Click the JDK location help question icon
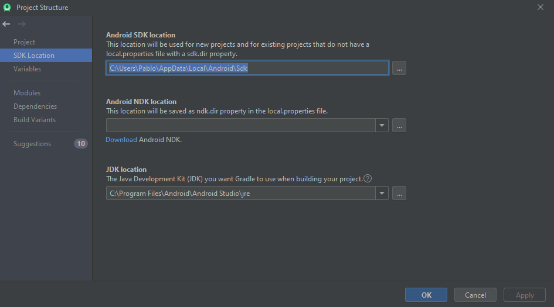This screenshot has width=554, height=307. 368,178
